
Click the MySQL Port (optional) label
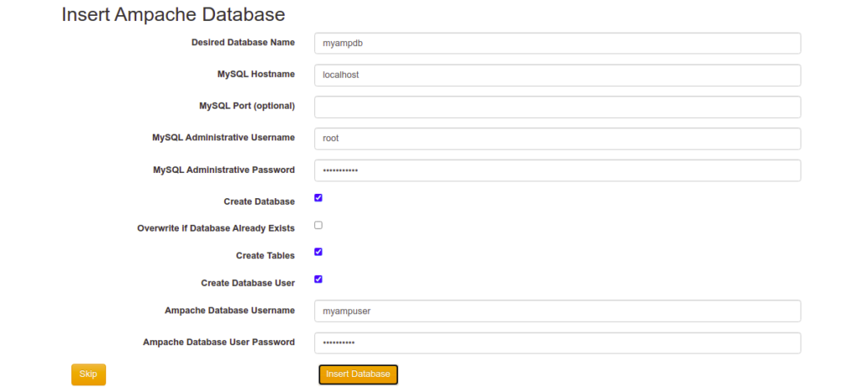pos(247,106)
